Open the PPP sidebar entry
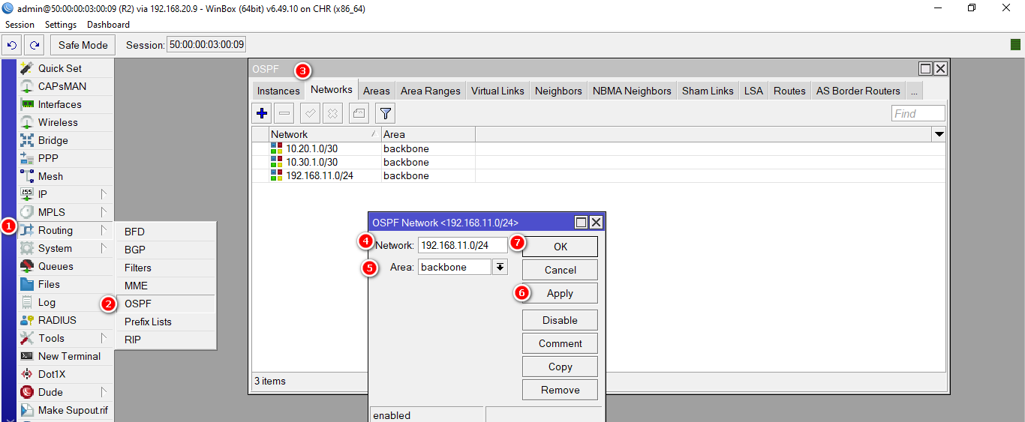Image resolution: width=1025 pixels, height=422 pixels. coord(65,158)
